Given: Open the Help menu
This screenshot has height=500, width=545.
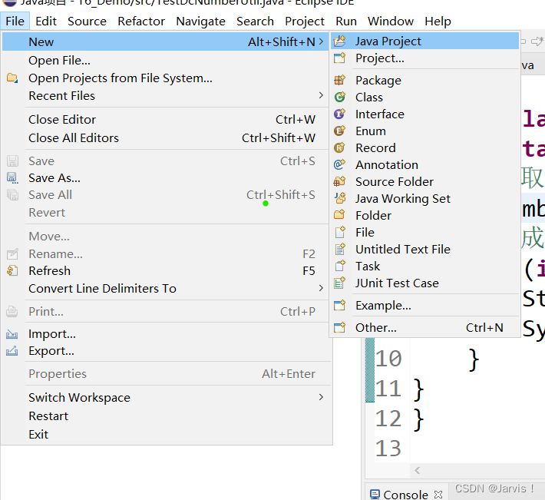Looking at the screenshot, I should [438, 22].
